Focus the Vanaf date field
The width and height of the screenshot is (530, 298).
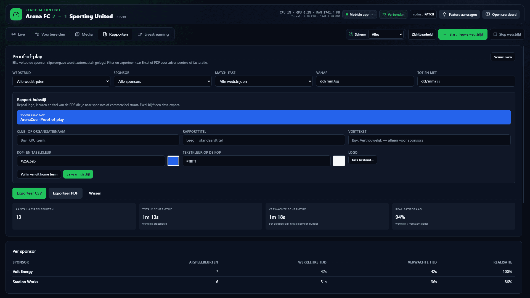[x=365, y=81]
